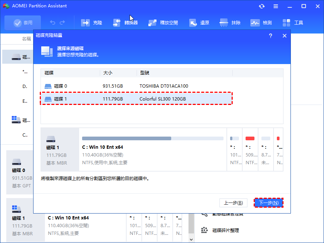Screen dimensions: 324x243
Task: Select the C.. partition in main window list
Action: point(25,135)
